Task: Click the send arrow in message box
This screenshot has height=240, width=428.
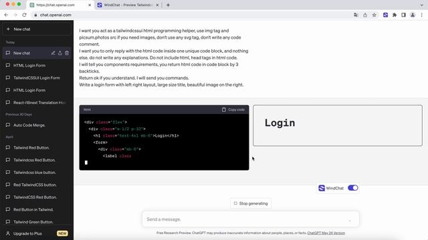Action: click(x=350, y=220)
